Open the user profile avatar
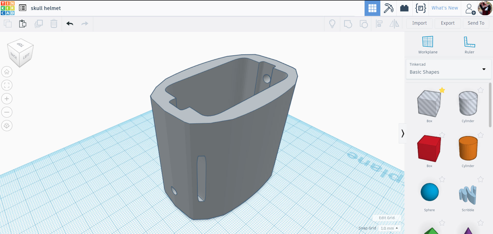This screenshot has width=493, height=234. point(485,8)
